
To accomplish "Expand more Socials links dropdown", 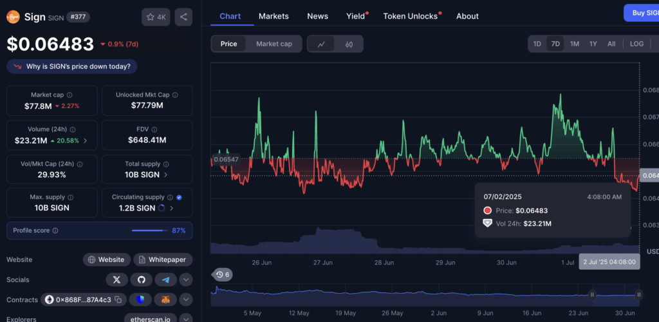I will [x=186, y=279].
